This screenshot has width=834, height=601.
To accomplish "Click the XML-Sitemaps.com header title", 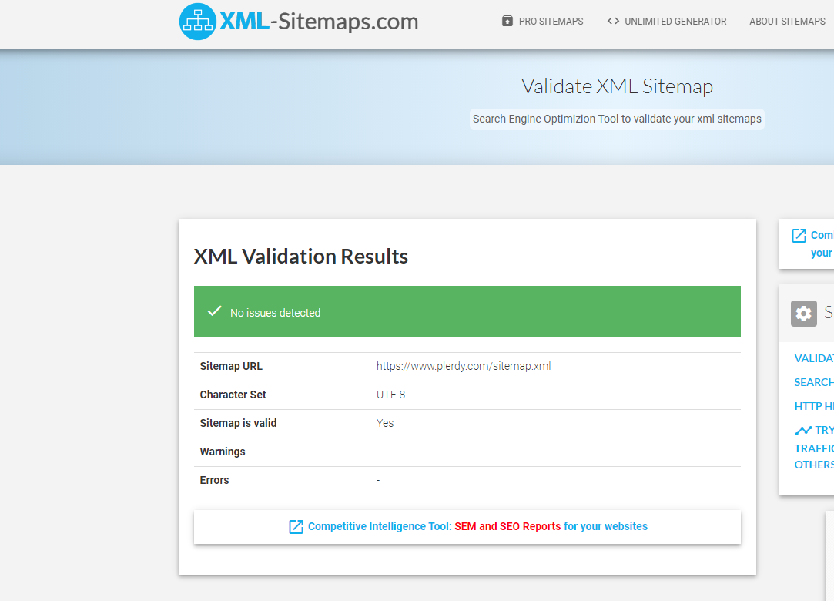I will [318, 21].
